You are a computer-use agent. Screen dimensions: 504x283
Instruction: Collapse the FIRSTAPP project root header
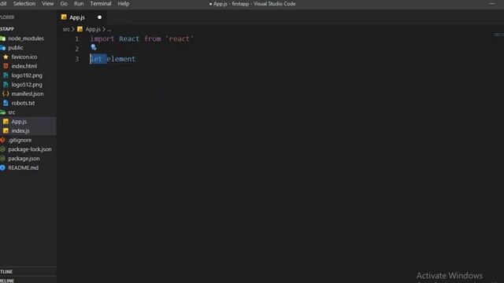tap(28, 29)
